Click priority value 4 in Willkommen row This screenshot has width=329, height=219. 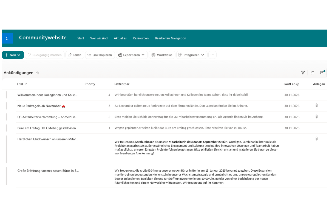[x=109, y=95]
